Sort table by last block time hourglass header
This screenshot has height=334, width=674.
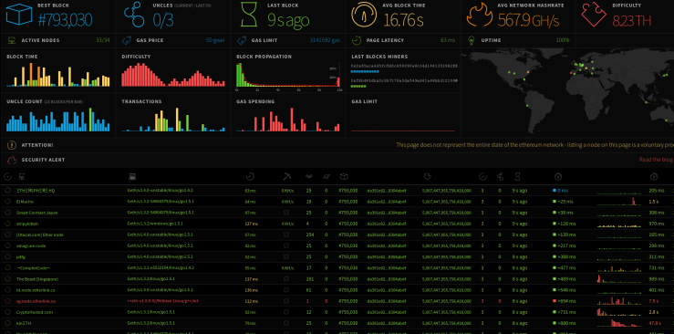pyautogui.click(x=517, y=176)
